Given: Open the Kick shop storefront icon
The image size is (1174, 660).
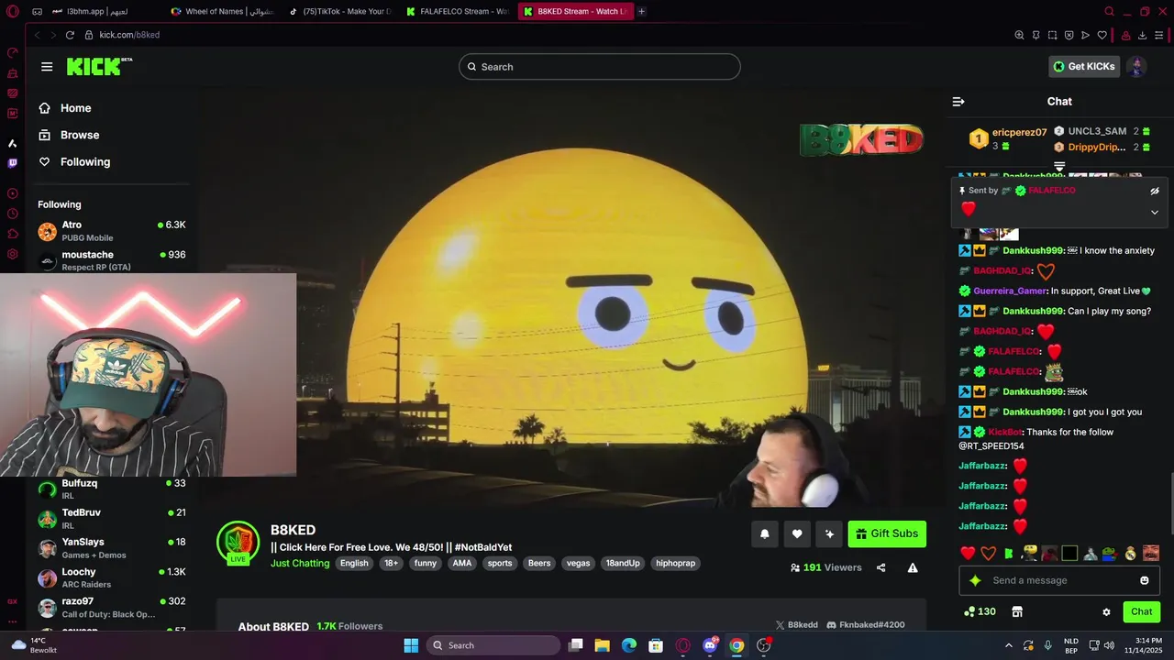Looking at the screenshot, I should [x=1017, y=611].
